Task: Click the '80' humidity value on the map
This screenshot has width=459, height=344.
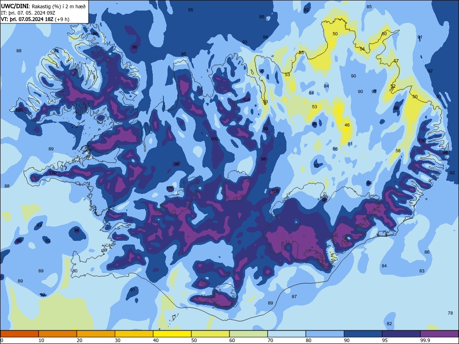Action: (x=75, y=271)
